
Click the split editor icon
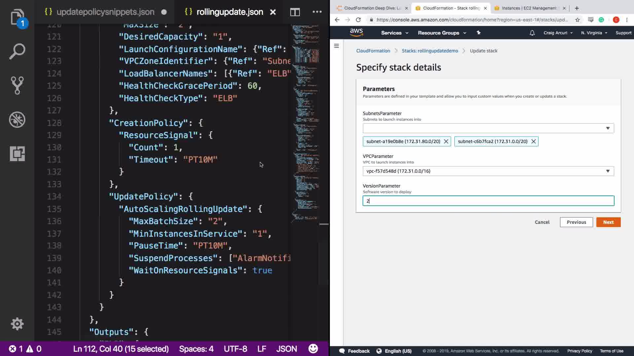295,12
